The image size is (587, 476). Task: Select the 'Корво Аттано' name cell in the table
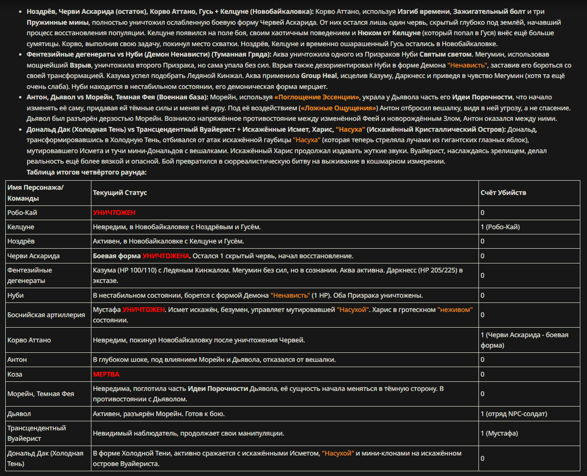(48, 340)
